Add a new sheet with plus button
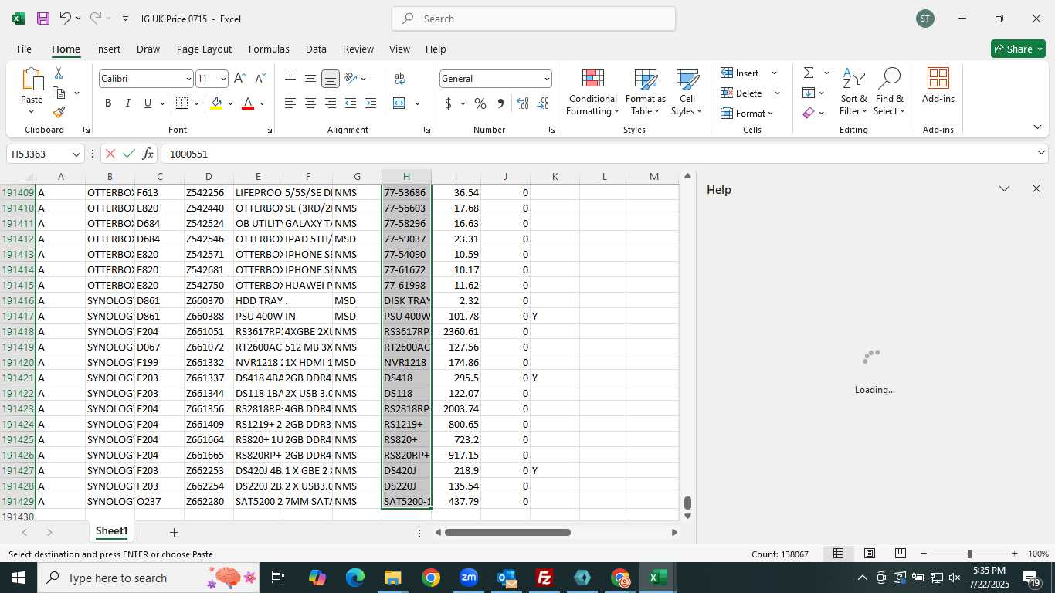 [x=174, y=532]
